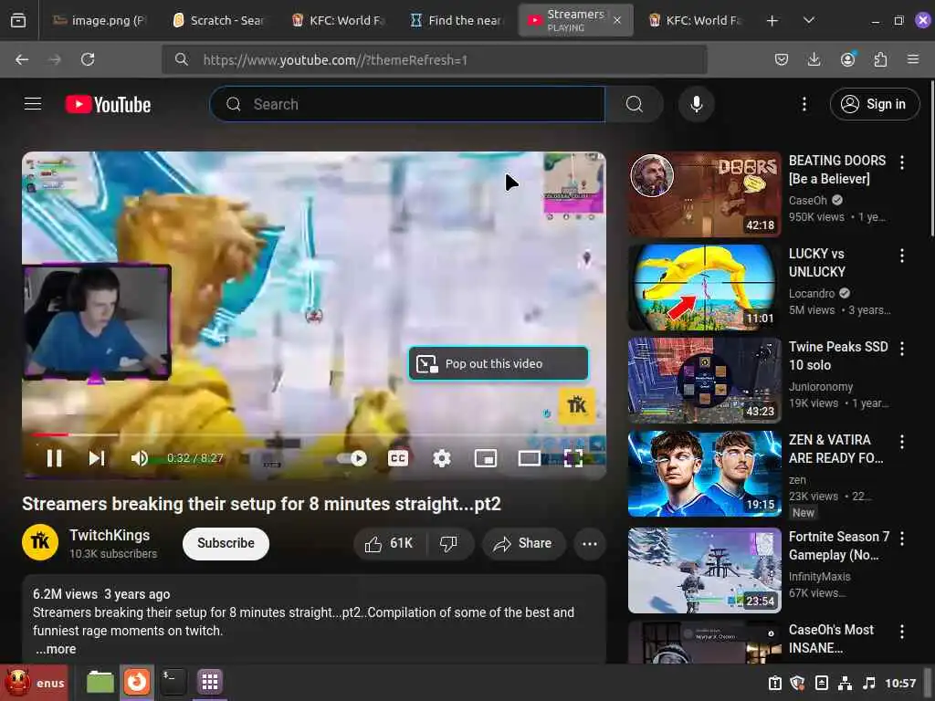
Task: Start voice search with the microphone
Action: tap(696, 104)
